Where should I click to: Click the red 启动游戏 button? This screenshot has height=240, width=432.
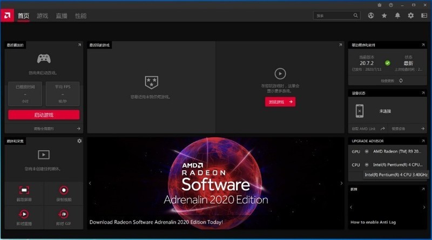click(44, 115)
